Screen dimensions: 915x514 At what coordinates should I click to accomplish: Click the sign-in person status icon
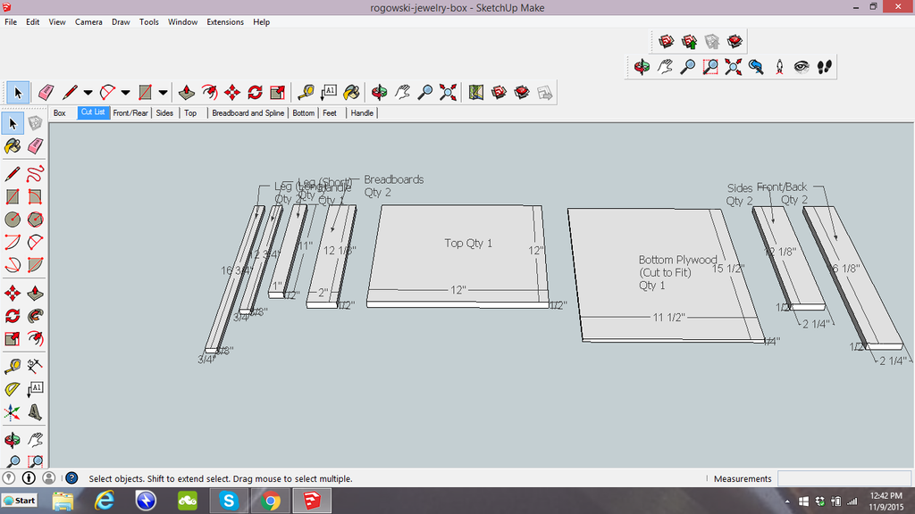tap(49, 478)
